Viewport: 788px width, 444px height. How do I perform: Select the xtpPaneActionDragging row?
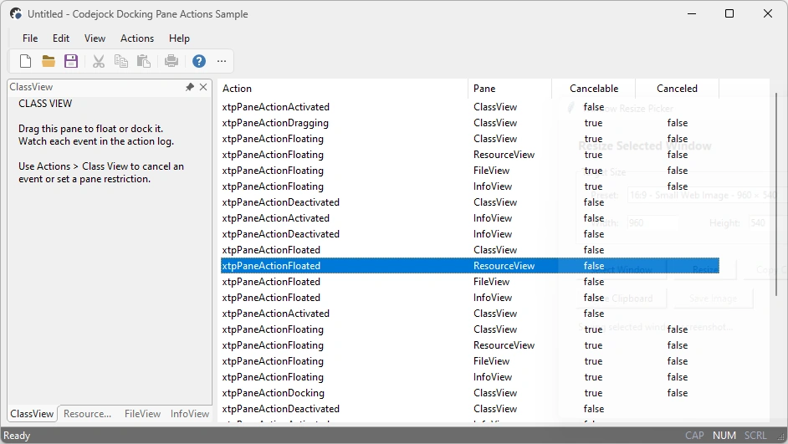click(470, 123)
